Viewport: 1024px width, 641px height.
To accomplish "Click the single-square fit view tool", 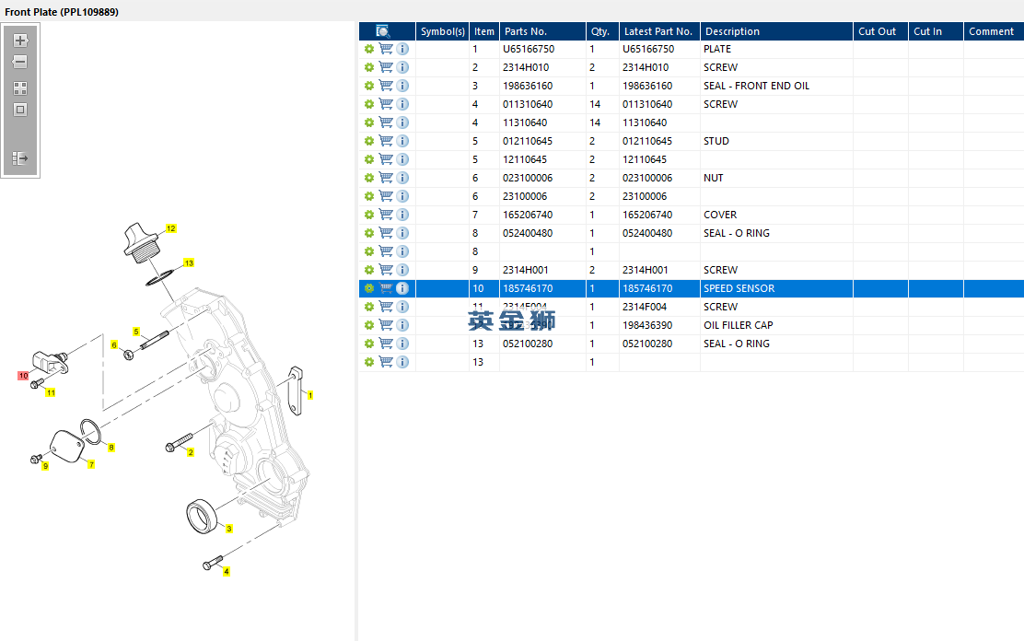I will point(20,110).
